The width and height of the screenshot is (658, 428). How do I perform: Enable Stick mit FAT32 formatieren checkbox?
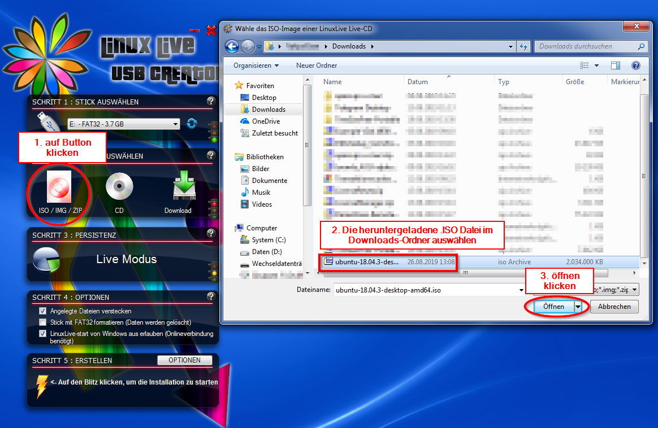(x=42, y=322)
